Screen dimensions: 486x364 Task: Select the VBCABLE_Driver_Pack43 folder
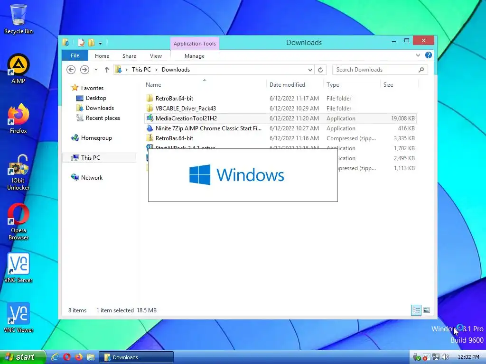(280, 109)
